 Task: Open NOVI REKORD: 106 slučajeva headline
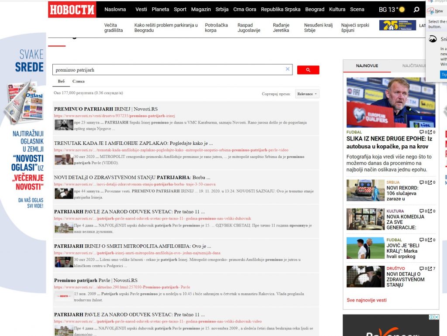[402, 193]
